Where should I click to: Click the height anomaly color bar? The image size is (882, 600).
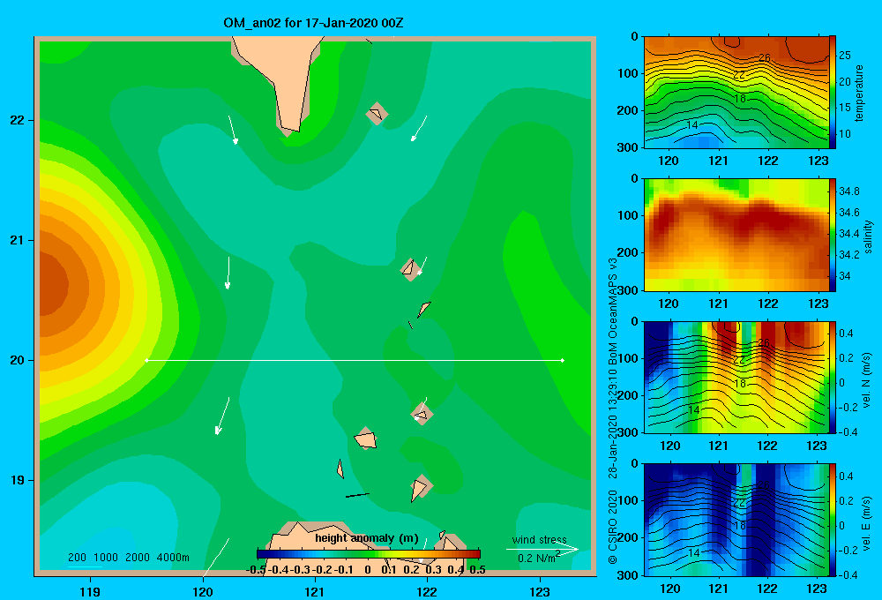pyautogui.click(x=369, y=554)
